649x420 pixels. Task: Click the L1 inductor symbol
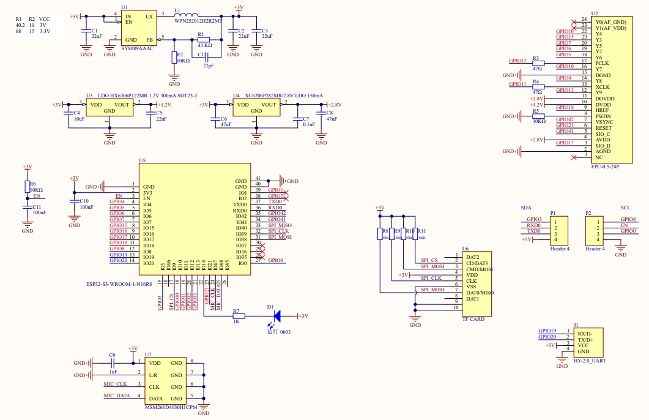185,16
